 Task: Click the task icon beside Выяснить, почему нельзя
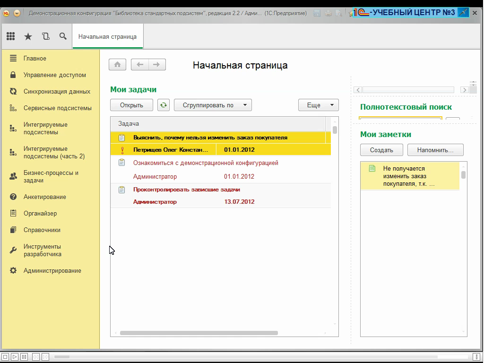(x=121, y=138)
